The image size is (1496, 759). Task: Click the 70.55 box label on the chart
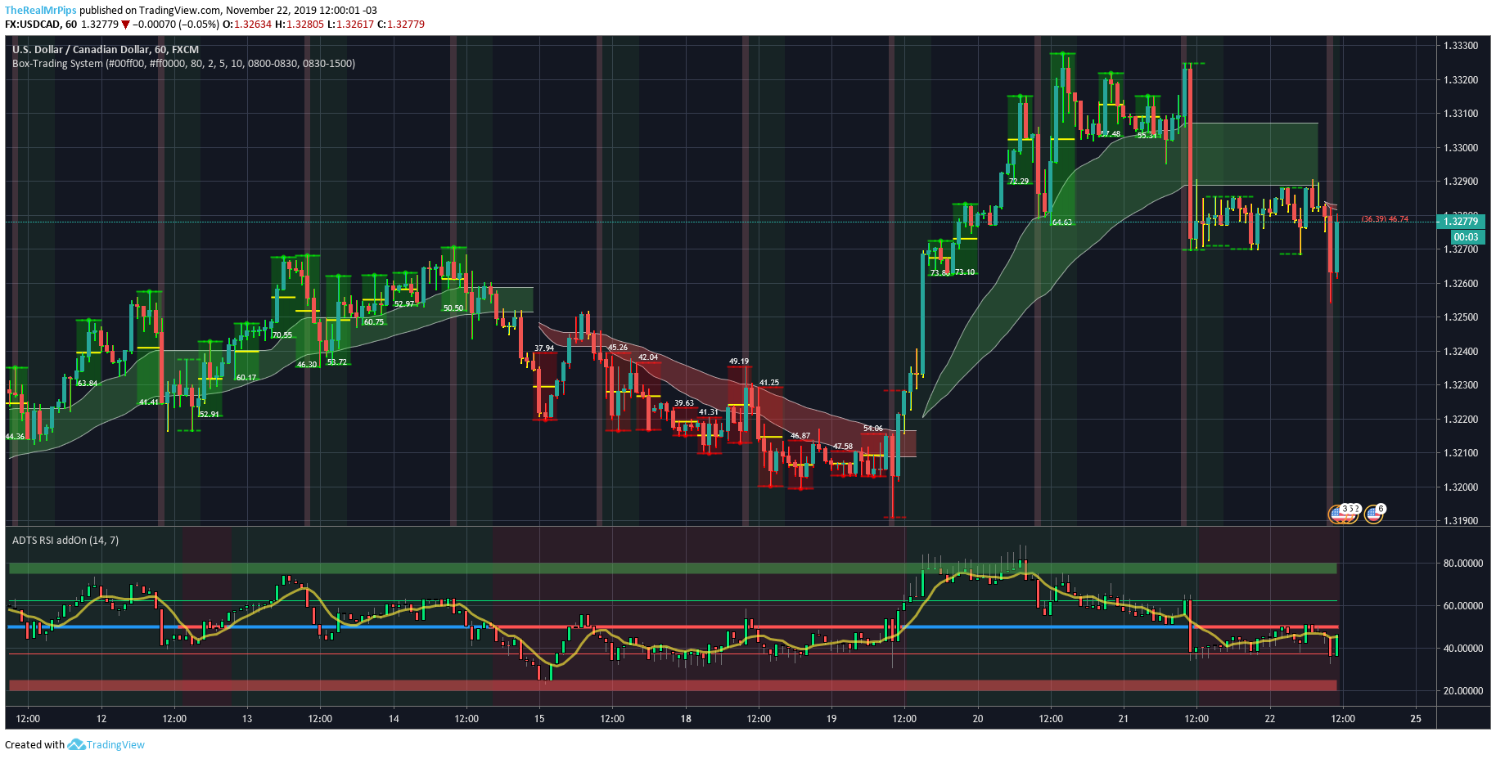point(282,335)
